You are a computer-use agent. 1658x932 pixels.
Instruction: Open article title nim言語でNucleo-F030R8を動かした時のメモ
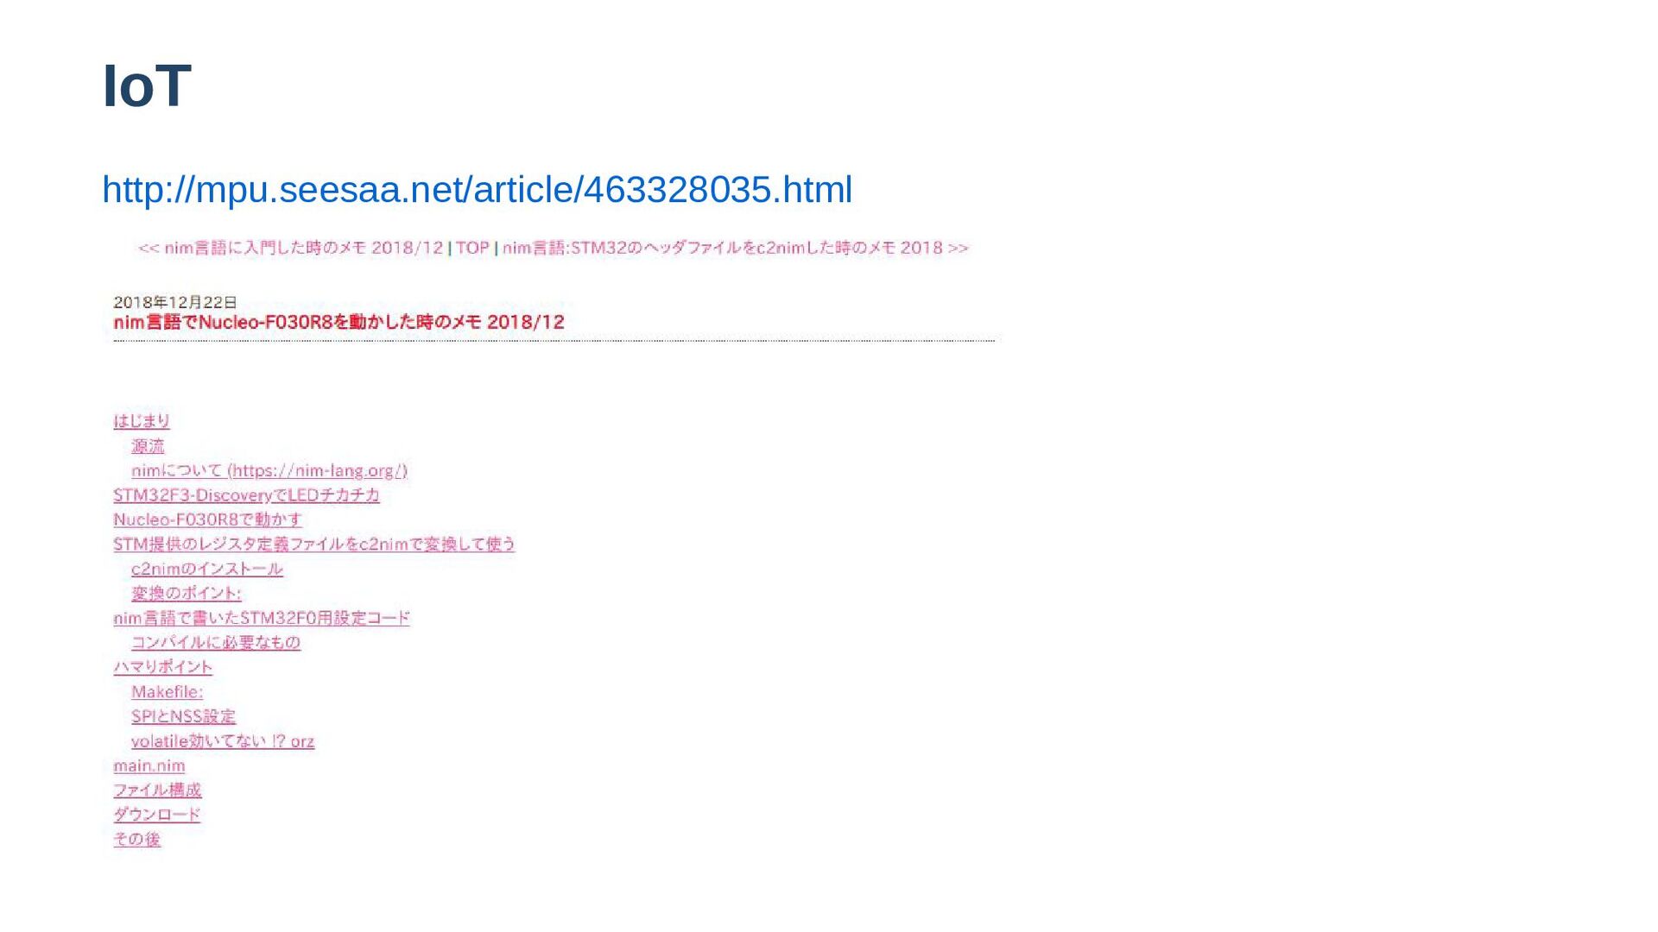(x=339, y=323)
